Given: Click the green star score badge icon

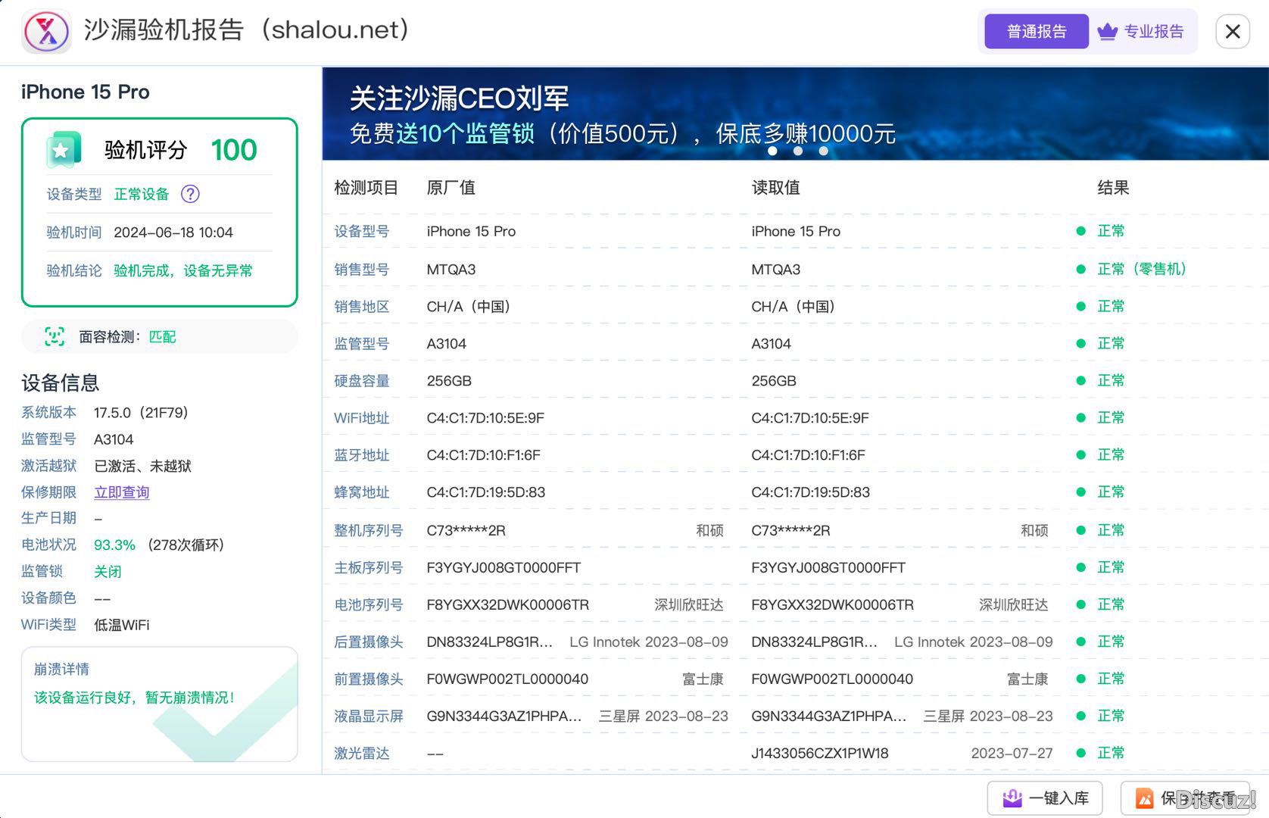Looking at the screenshot, I should [x=64, y=150].
